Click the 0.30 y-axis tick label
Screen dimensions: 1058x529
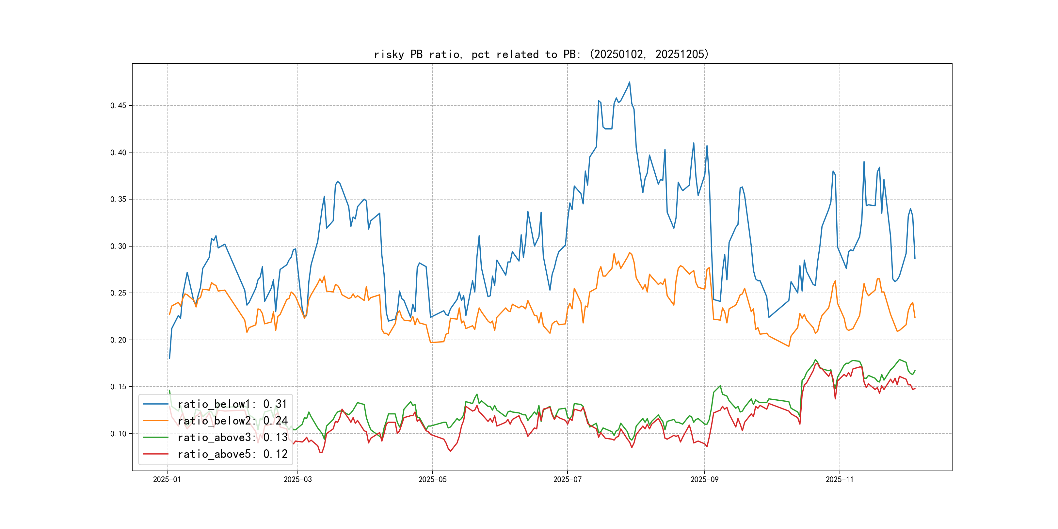point(118,247)
